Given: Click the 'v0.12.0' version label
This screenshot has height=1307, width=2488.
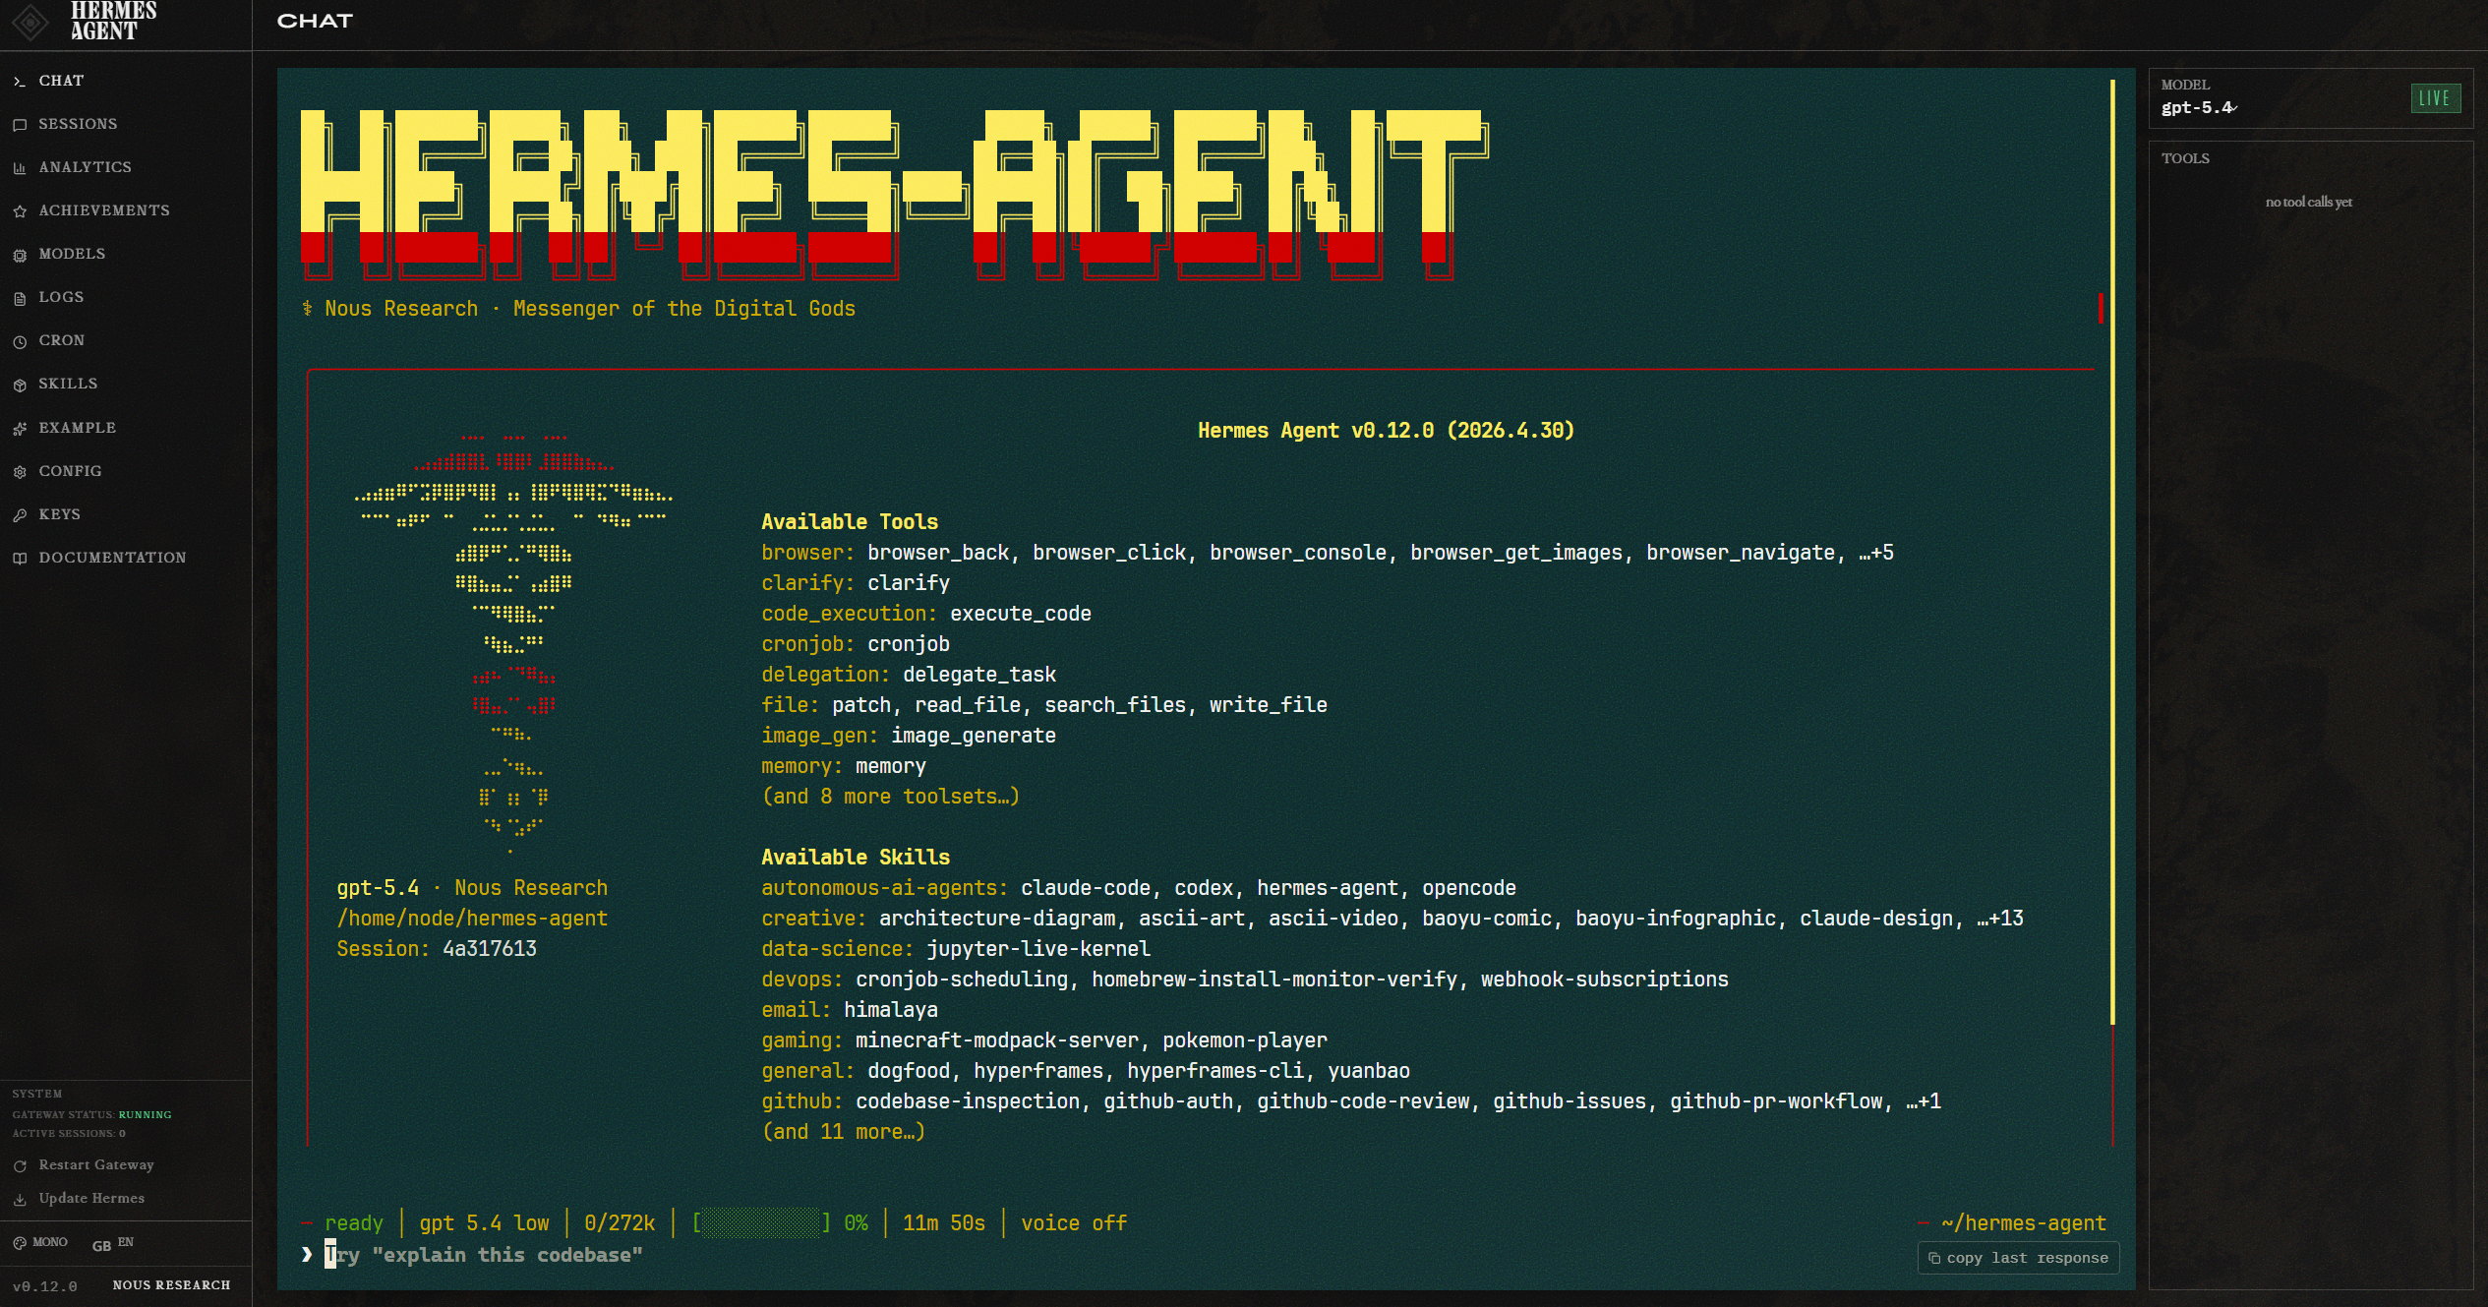Looking at the screenshot, I should [x=44, y=1286].
